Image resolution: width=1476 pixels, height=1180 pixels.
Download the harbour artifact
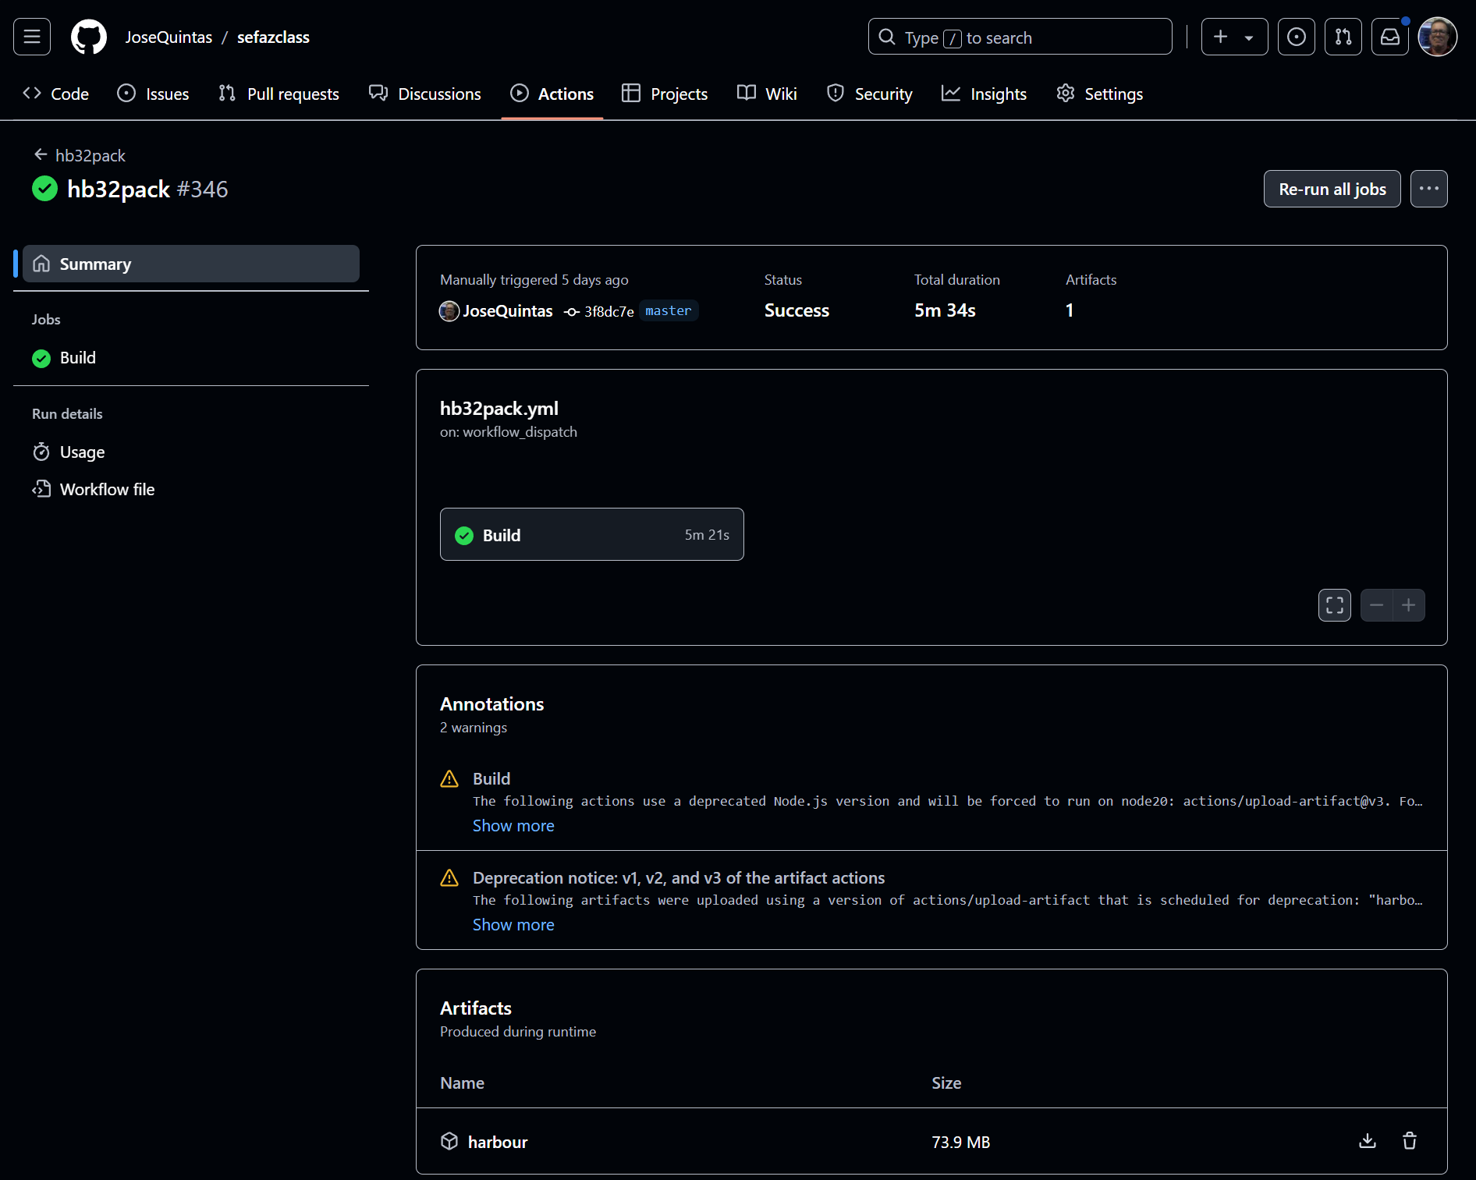[x=1368, y=1141]
